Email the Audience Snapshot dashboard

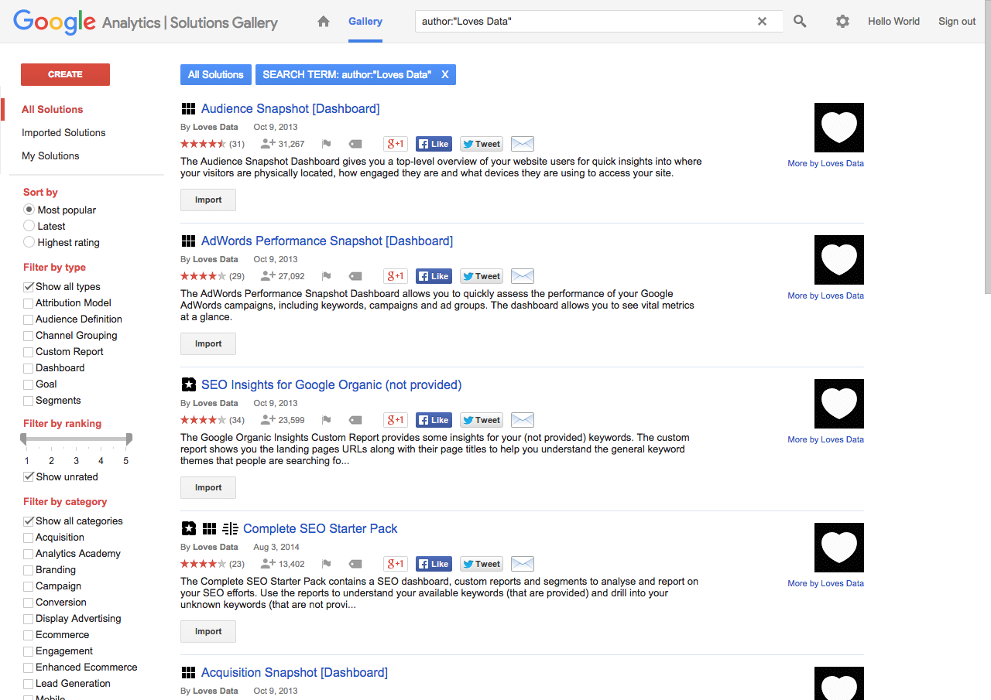[x=523, y=144]
